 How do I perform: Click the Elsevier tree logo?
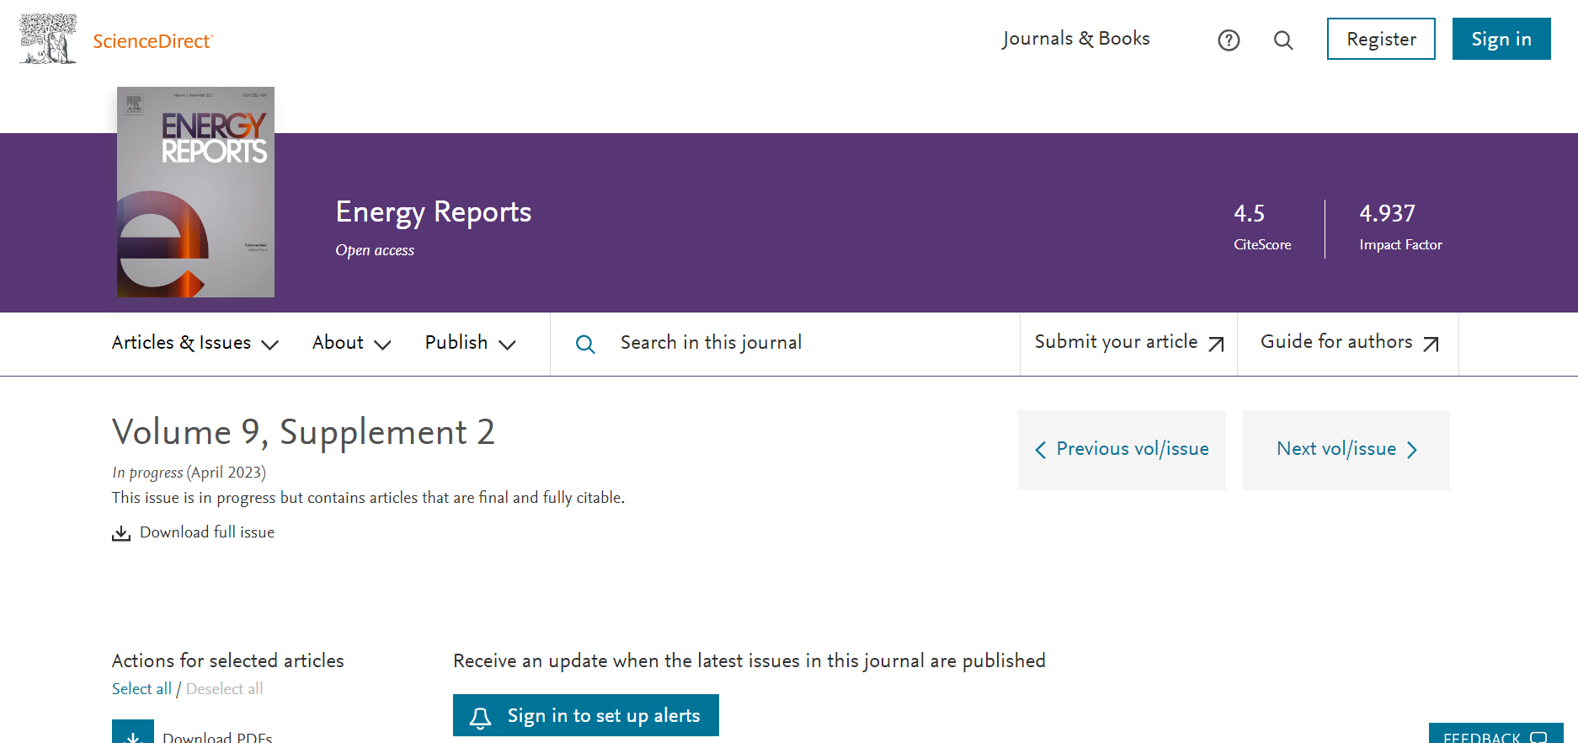pos(48,39)
